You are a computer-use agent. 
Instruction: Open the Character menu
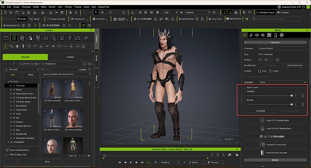point(26,7)
